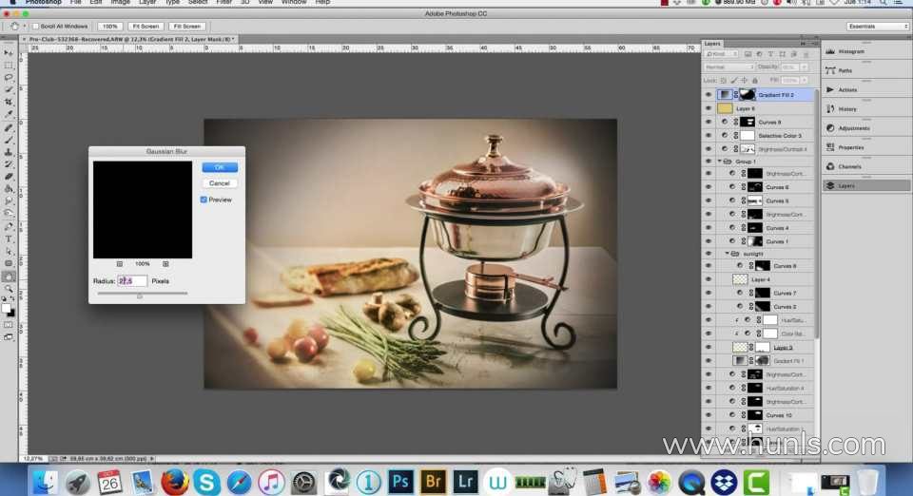Uncheck the Preview checkbox in Gaussian Blur

point(204,200)
